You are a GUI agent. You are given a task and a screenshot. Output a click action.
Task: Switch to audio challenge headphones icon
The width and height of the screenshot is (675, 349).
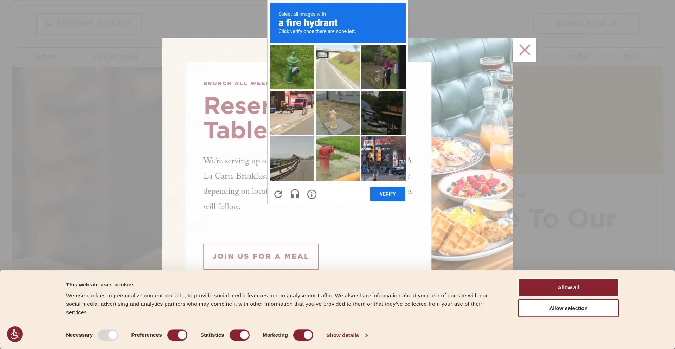click(295, 194)
